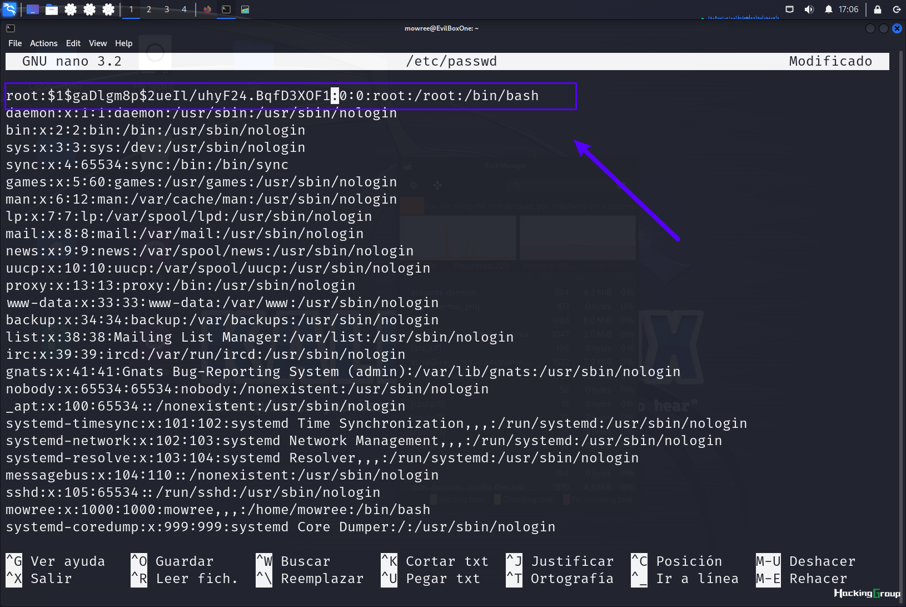Click the Mailing List Manager line
Viewport: 906px width, 607px height.
coord(260,337)
